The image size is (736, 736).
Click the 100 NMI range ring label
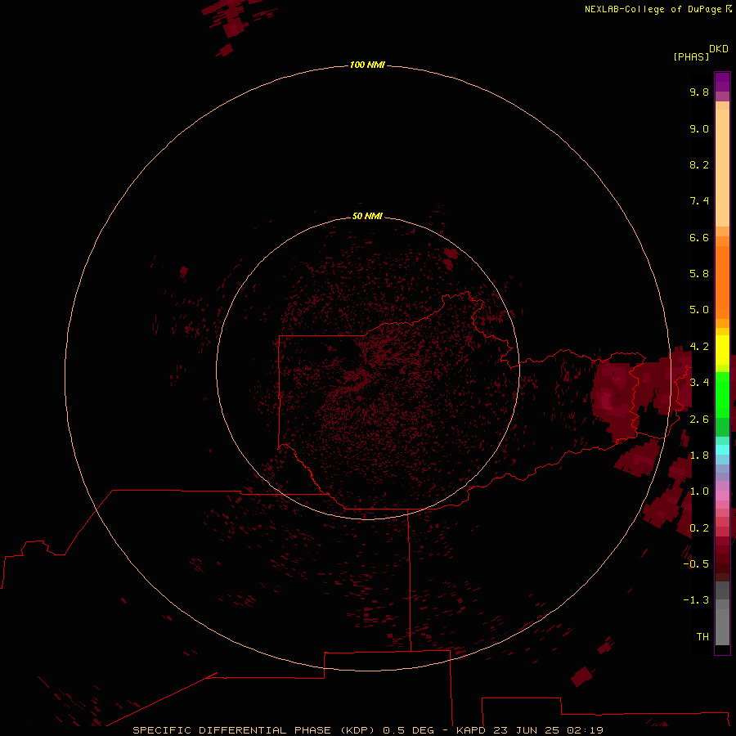pyautogui.click(x=367, y=65)
